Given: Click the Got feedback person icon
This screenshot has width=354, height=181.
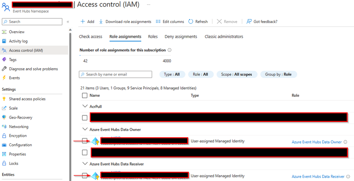Looking at the screenshot, I should 249,21.
